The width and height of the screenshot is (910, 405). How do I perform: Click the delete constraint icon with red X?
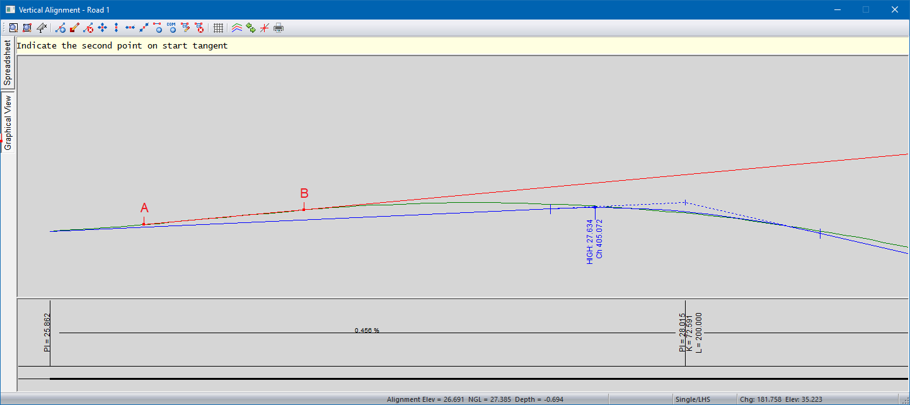click(x=199, y=28)
